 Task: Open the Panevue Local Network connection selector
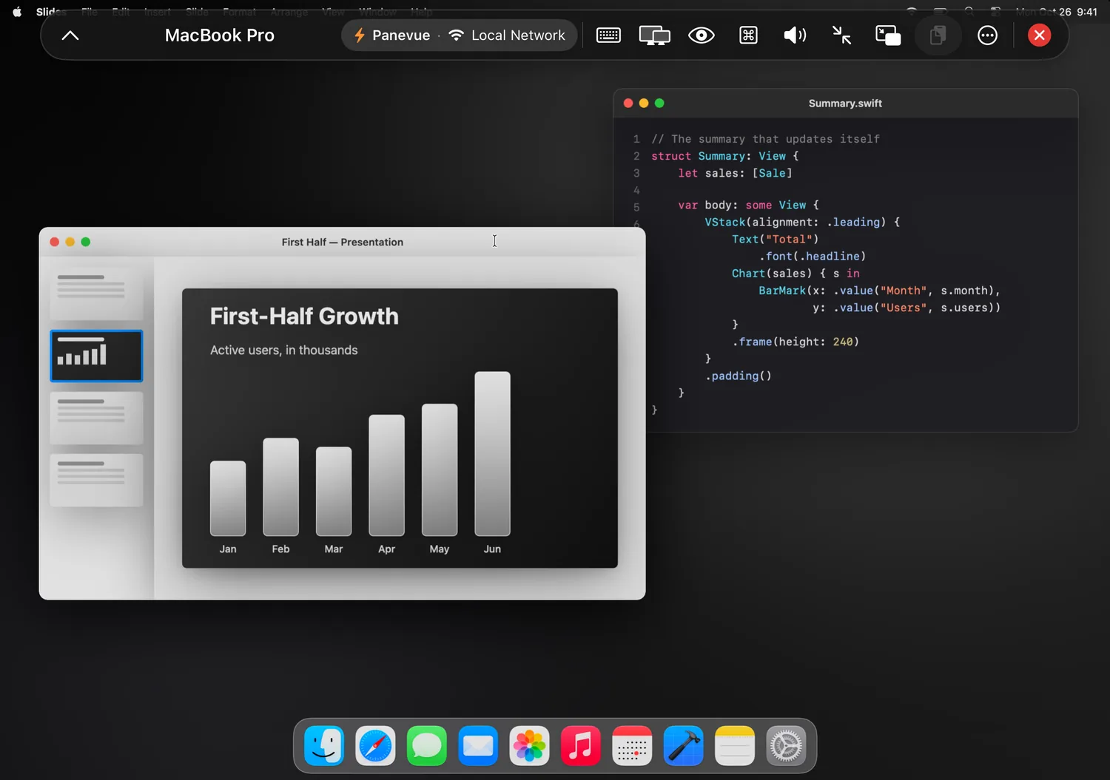(x=459, y=35)
